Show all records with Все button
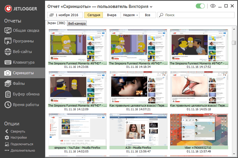The width and height of the screenshot is (238, 158). (x=148, y=15)
